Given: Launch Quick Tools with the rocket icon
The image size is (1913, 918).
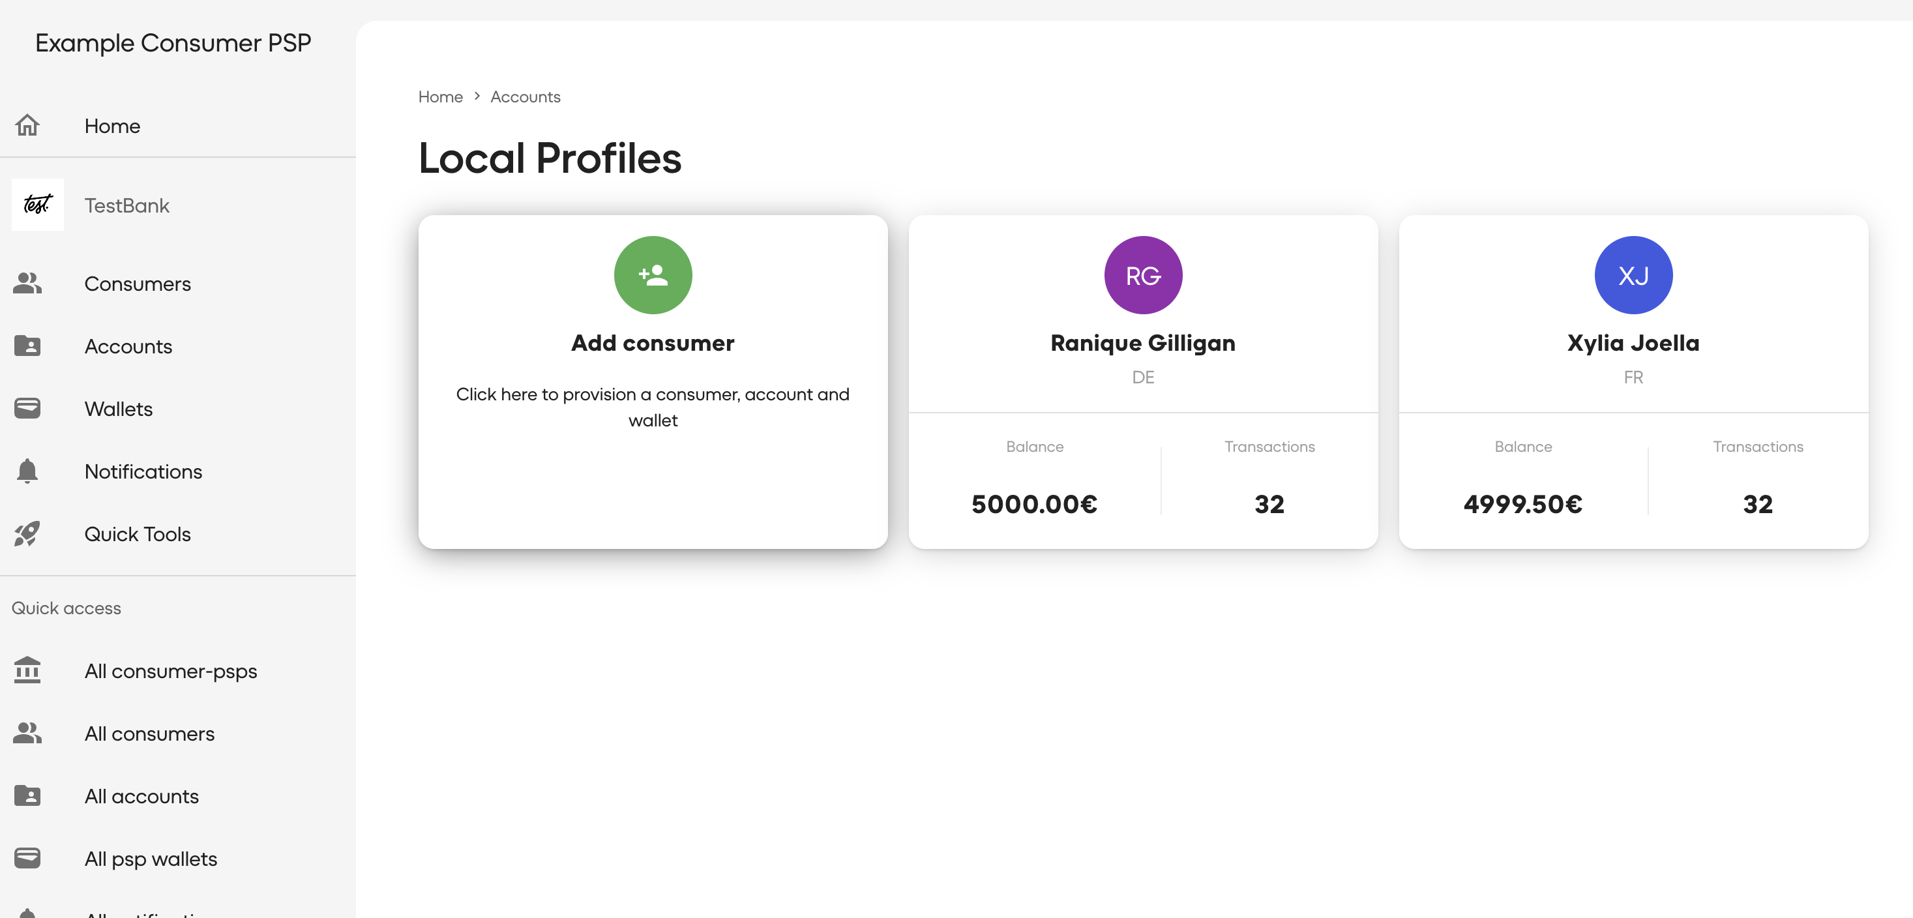Looking at the screenshot, I should coord(27,534).
